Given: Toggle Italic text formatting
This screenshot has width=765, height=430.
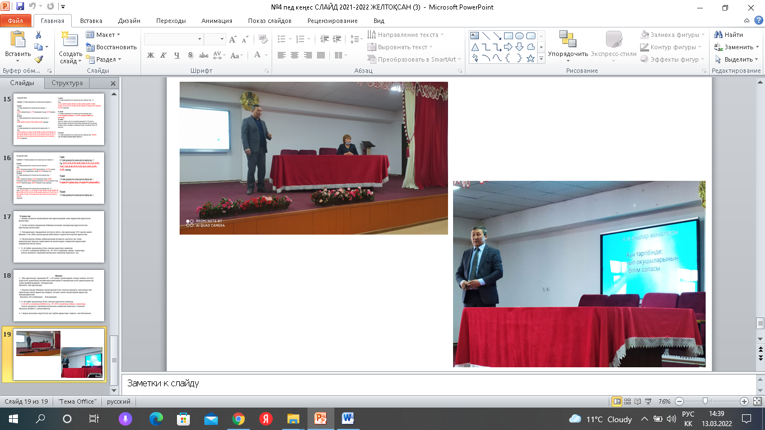Looking at the screenshot, I should click(x=164, y=55).
